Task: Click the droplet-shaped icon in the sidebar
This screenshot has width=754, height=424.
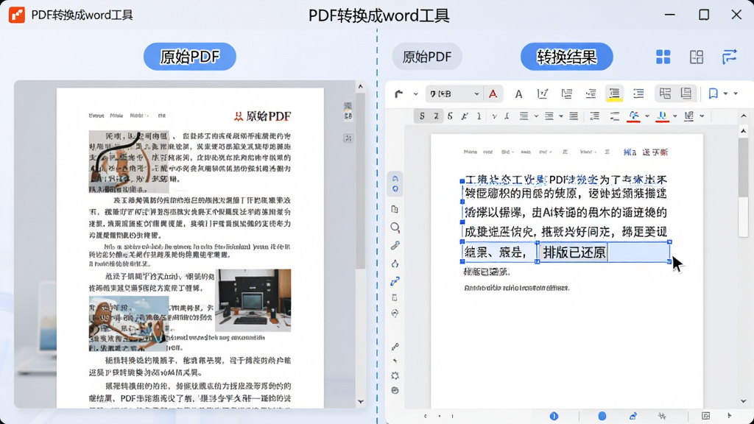Action: [x=395, y=264]
